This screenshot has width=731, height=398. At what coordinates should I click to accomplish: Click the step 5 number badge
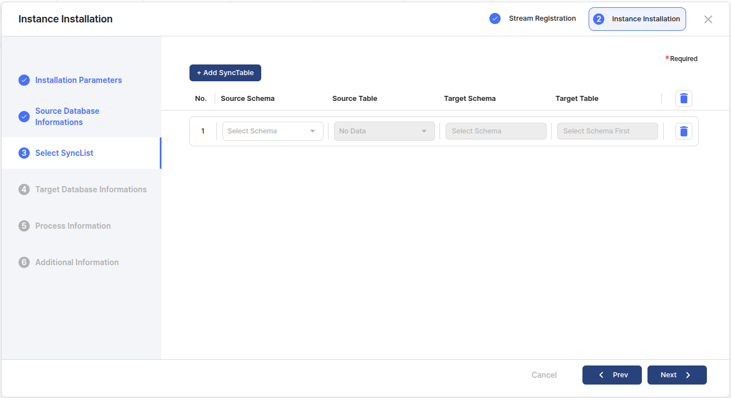click(24, 226)
